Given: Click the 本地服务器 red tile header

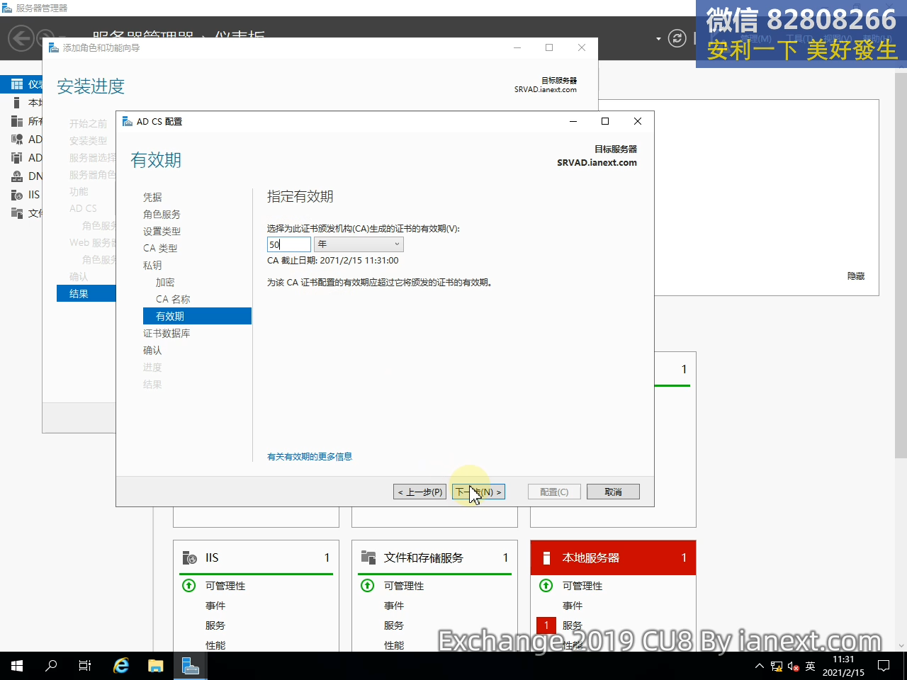Looking at the screenshot, I should coord(613,557).
